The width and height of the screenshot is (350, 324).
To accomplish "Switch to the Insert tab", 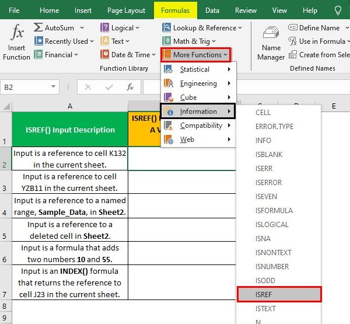I will click(83, 11).
